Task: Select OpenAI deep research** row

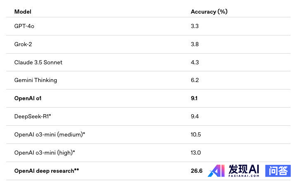Action: click(x=148, y=171)
